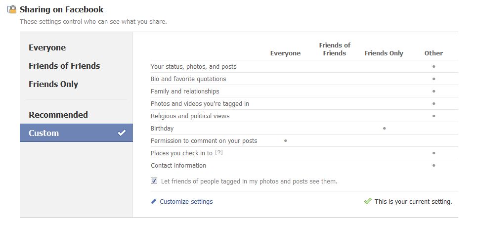Viewport: 477px width, 227px height.
Task: Click the Other dot for Contact information
Action: (x=434, y=165)
